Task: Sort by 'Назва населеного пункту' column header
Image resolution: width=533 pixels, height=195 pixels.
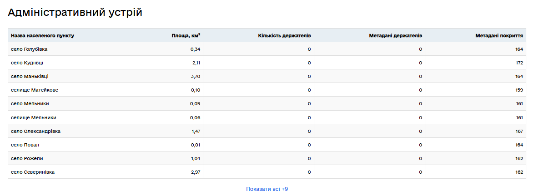Action: click(42, 35)
